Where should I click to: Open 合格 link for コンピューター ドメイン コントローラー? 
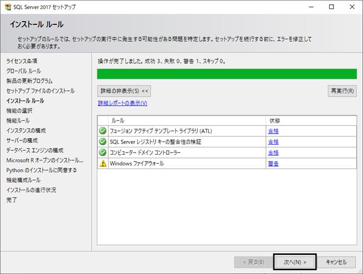tap(273, 153)
